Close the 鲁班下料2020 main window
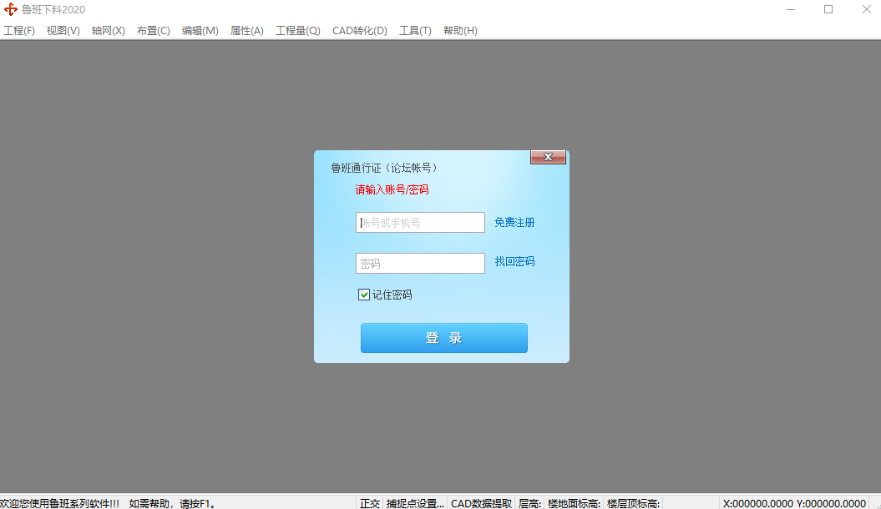881x509 pixels. [x=867, y=9]
